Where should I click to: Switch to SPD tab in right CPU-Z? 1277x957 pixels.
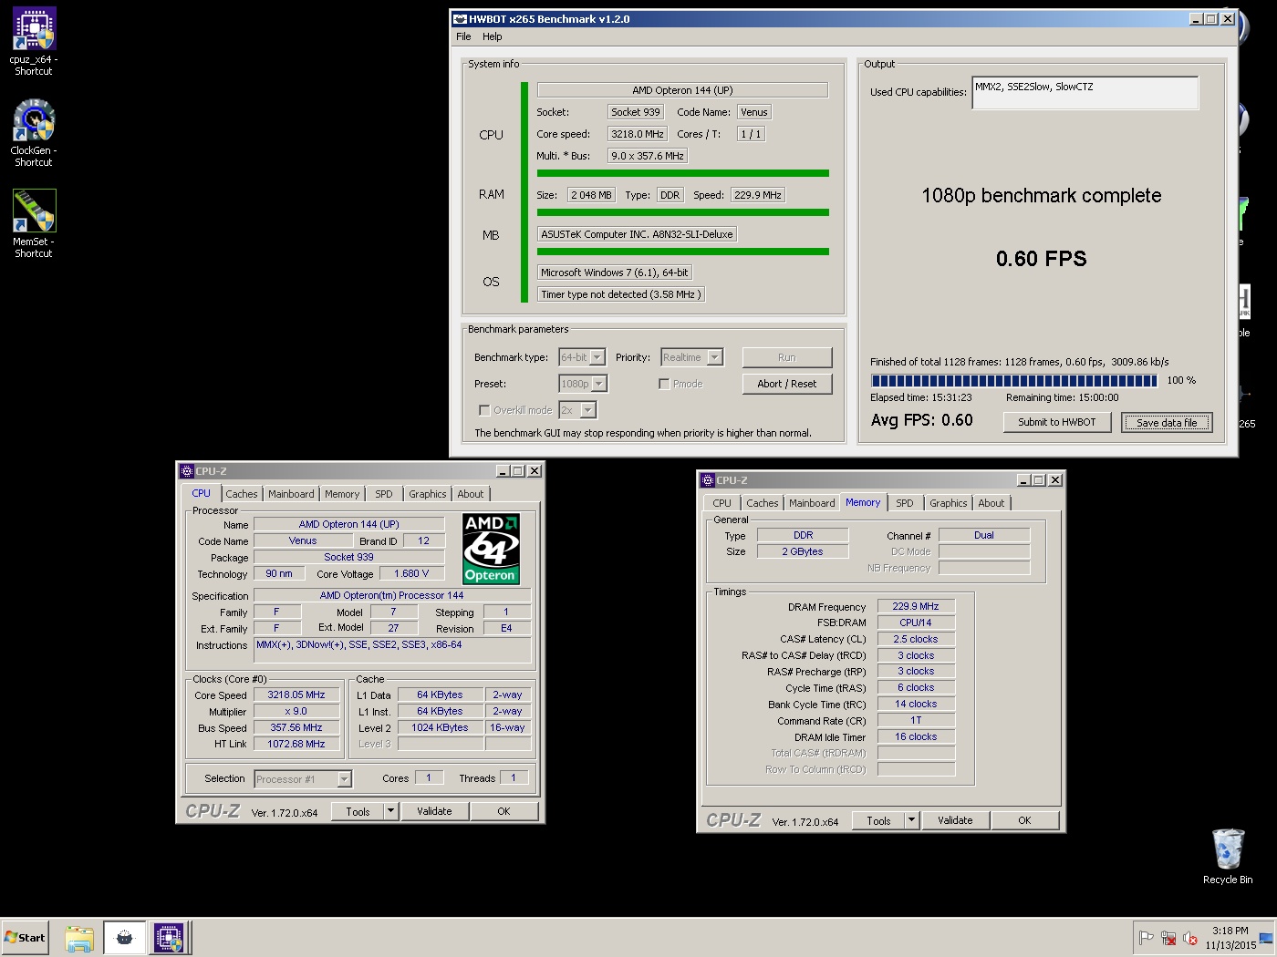coord(905,503)
